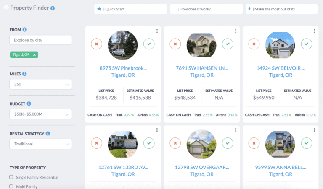Enable the Multi Family checkbox
Screen dimensions: 323x189
11,186
